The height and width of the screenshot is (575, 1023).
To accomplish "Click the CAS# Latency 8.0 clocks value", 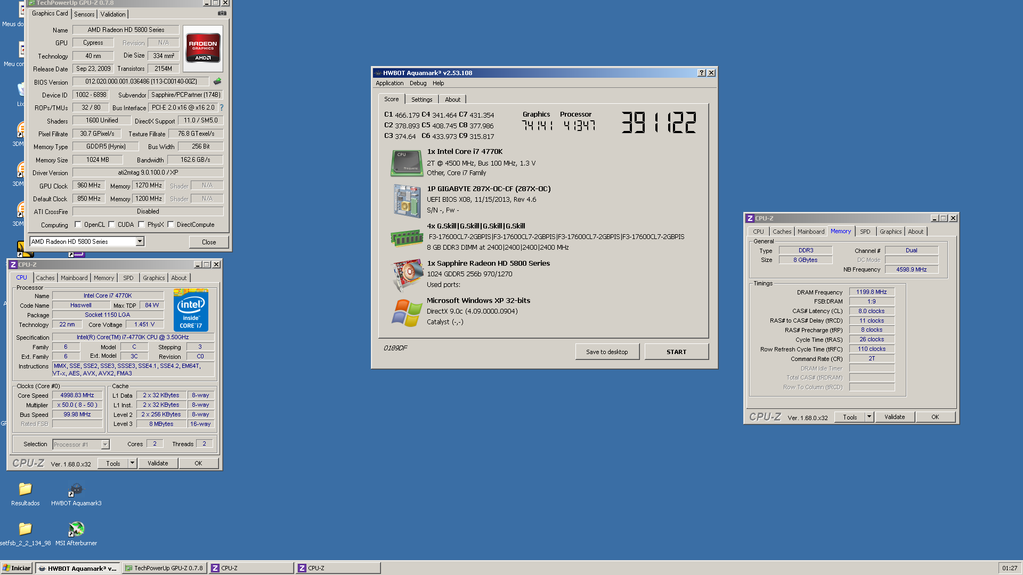I will pos(872,311).
